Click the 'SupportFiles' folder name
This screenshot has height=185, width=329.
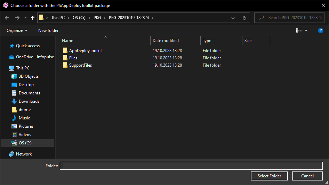tap(81, 65)
